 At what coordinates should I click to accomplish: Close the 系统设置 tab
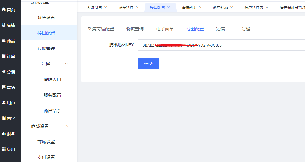coord(106,7)
